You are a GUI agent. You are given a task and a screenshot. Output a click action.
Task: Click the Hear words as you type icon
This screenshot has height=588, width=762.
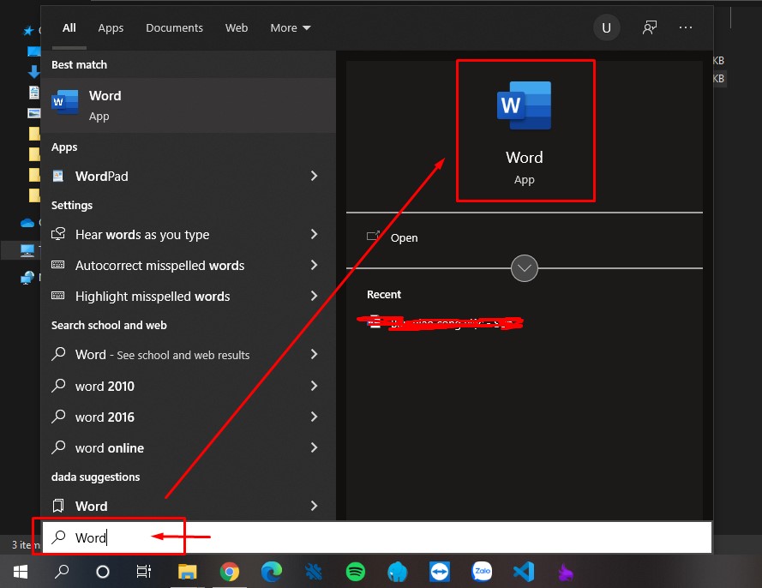(58, 234)
